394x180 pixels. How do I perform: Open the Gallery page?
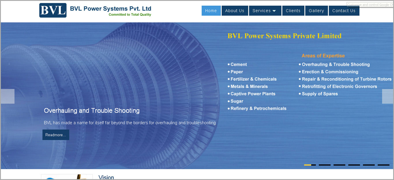[x=316, y=11]
